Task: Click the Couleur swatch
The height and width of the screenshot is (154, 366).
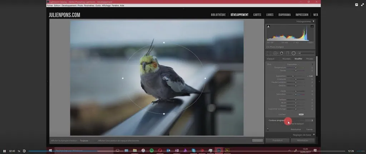Action: pos(301,114)
